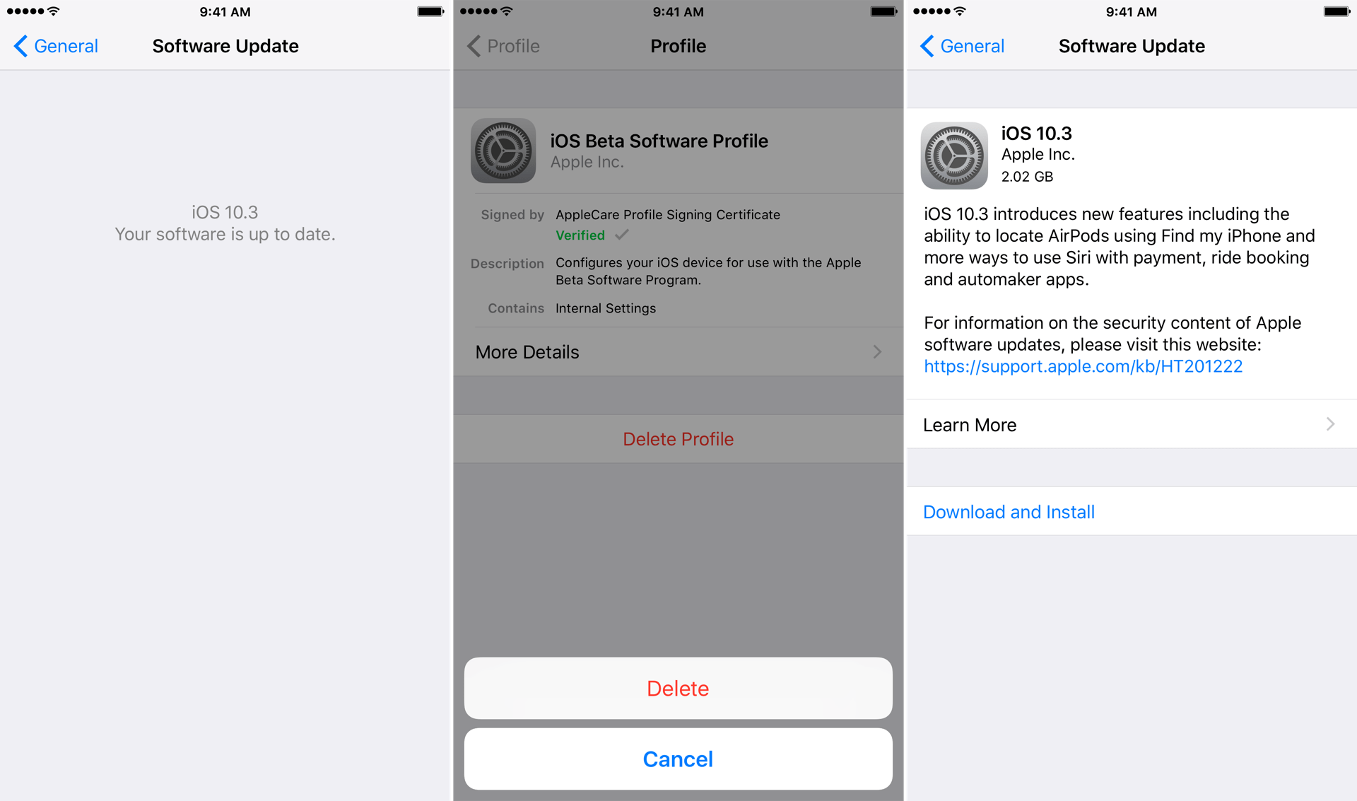Click the iOS Settings gear icon center panel

[x=504, y=153]
